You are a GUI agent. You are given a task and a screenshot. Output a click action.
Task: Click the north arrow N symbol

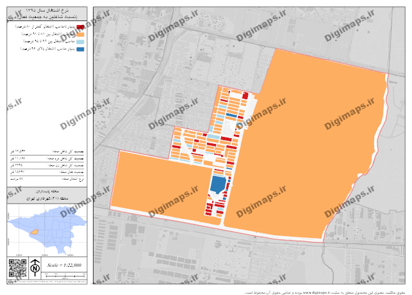pos(35,267)
